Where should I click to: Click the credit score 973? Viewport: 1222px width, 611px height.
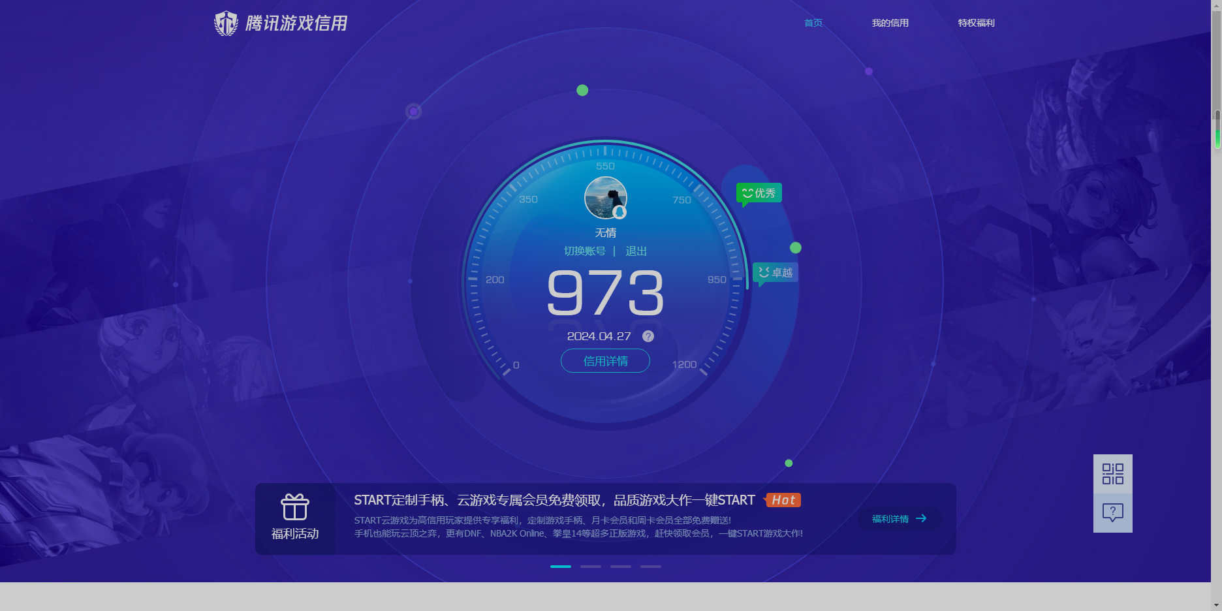606,293
